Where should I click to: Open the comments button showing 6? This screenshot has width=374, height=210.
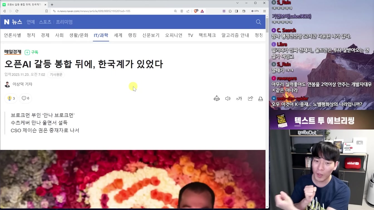click(25, 98)
